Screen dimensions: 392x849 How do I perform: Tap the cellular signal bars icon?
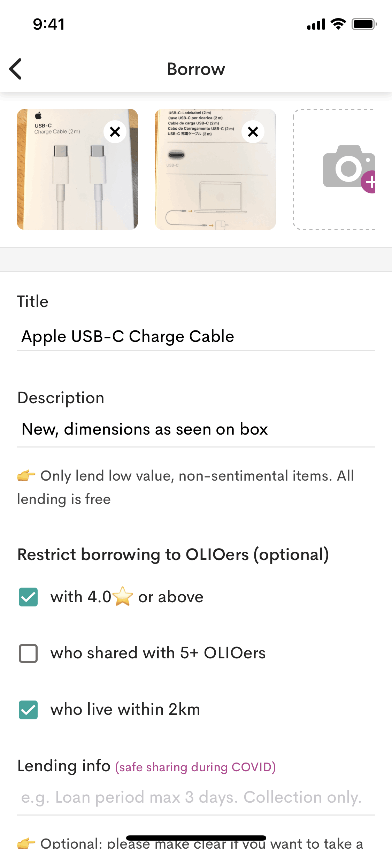point(316,24)
